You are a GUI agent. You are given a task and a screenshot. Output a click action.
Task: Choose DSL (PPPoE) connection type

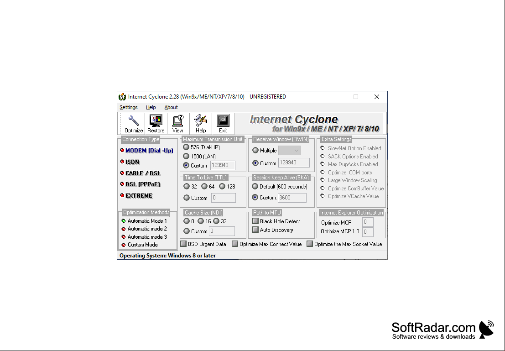tap(140, 184)
